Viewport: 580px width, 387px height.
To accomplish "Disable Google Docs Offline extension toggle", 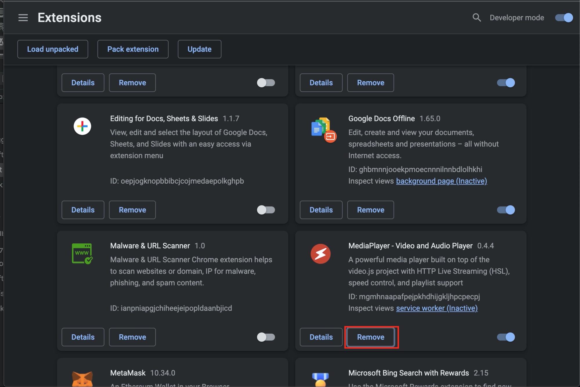I will (506, 210).
